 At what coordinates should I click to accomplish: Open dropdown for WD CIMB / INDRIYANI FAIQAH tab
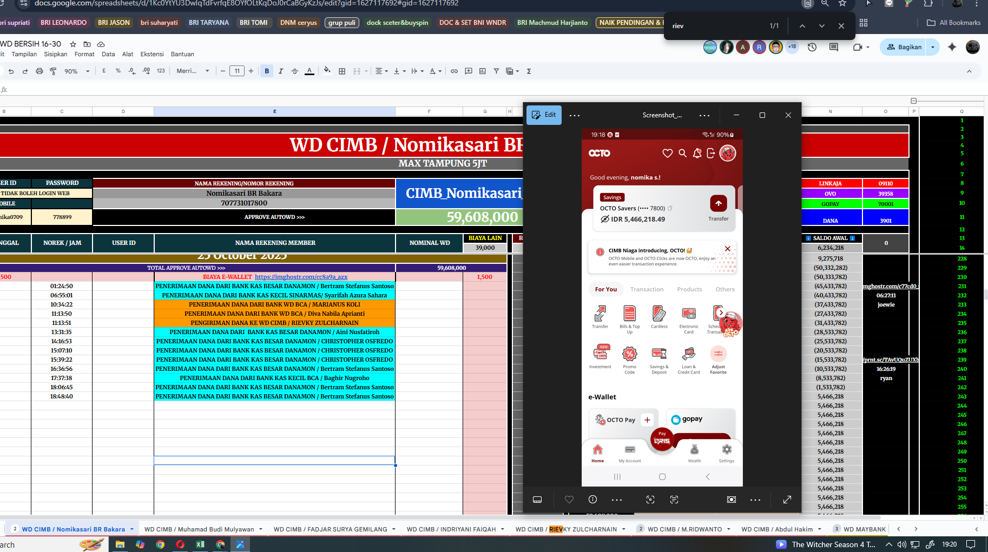point(503,529)
